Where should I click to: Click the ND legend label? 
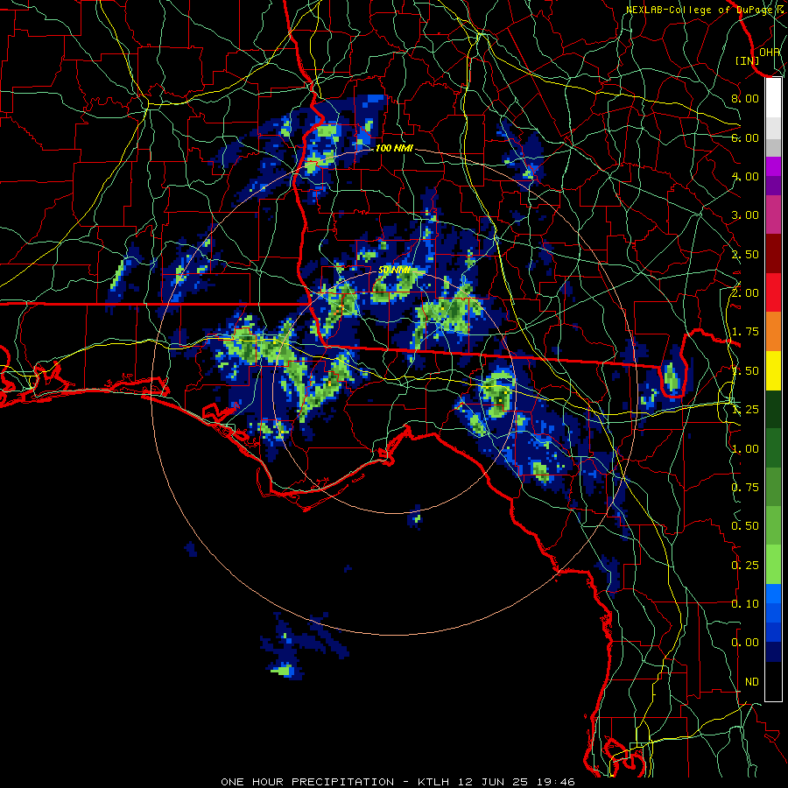(x=752, y=682)
